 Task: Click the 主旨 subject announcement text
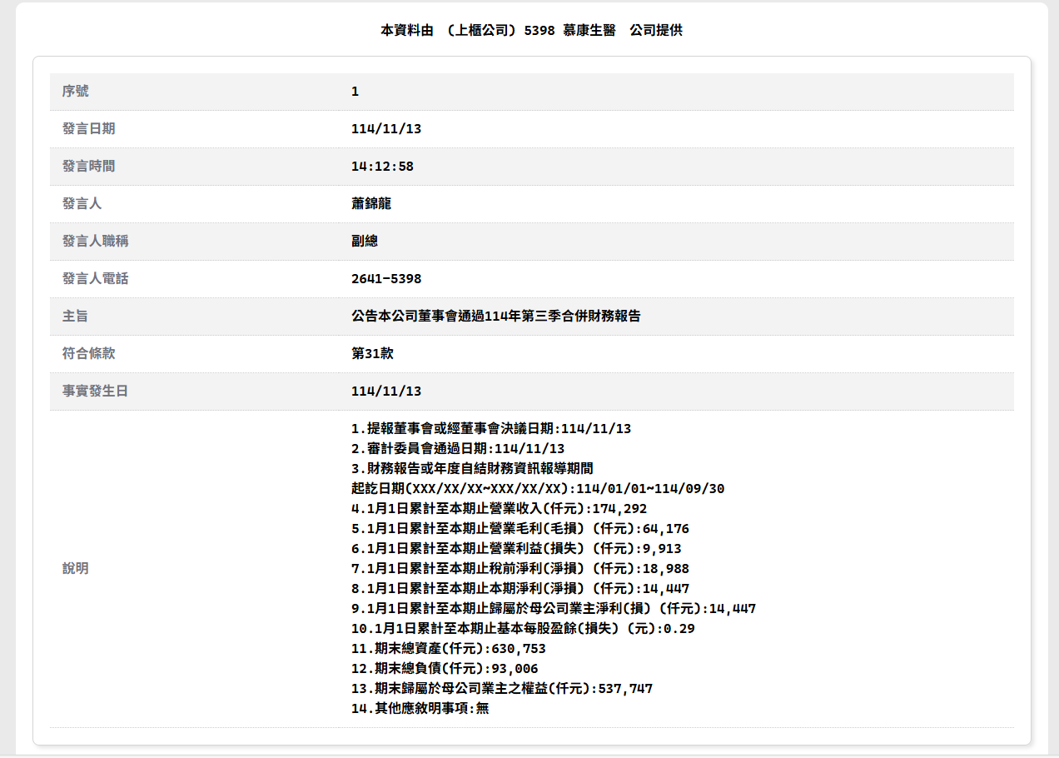coord(495,316)
